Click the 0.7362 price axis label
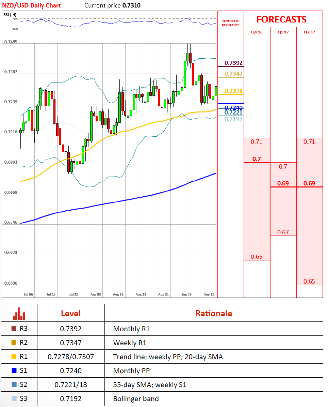Viewport: 328px width, 407px height. point(11,72)
